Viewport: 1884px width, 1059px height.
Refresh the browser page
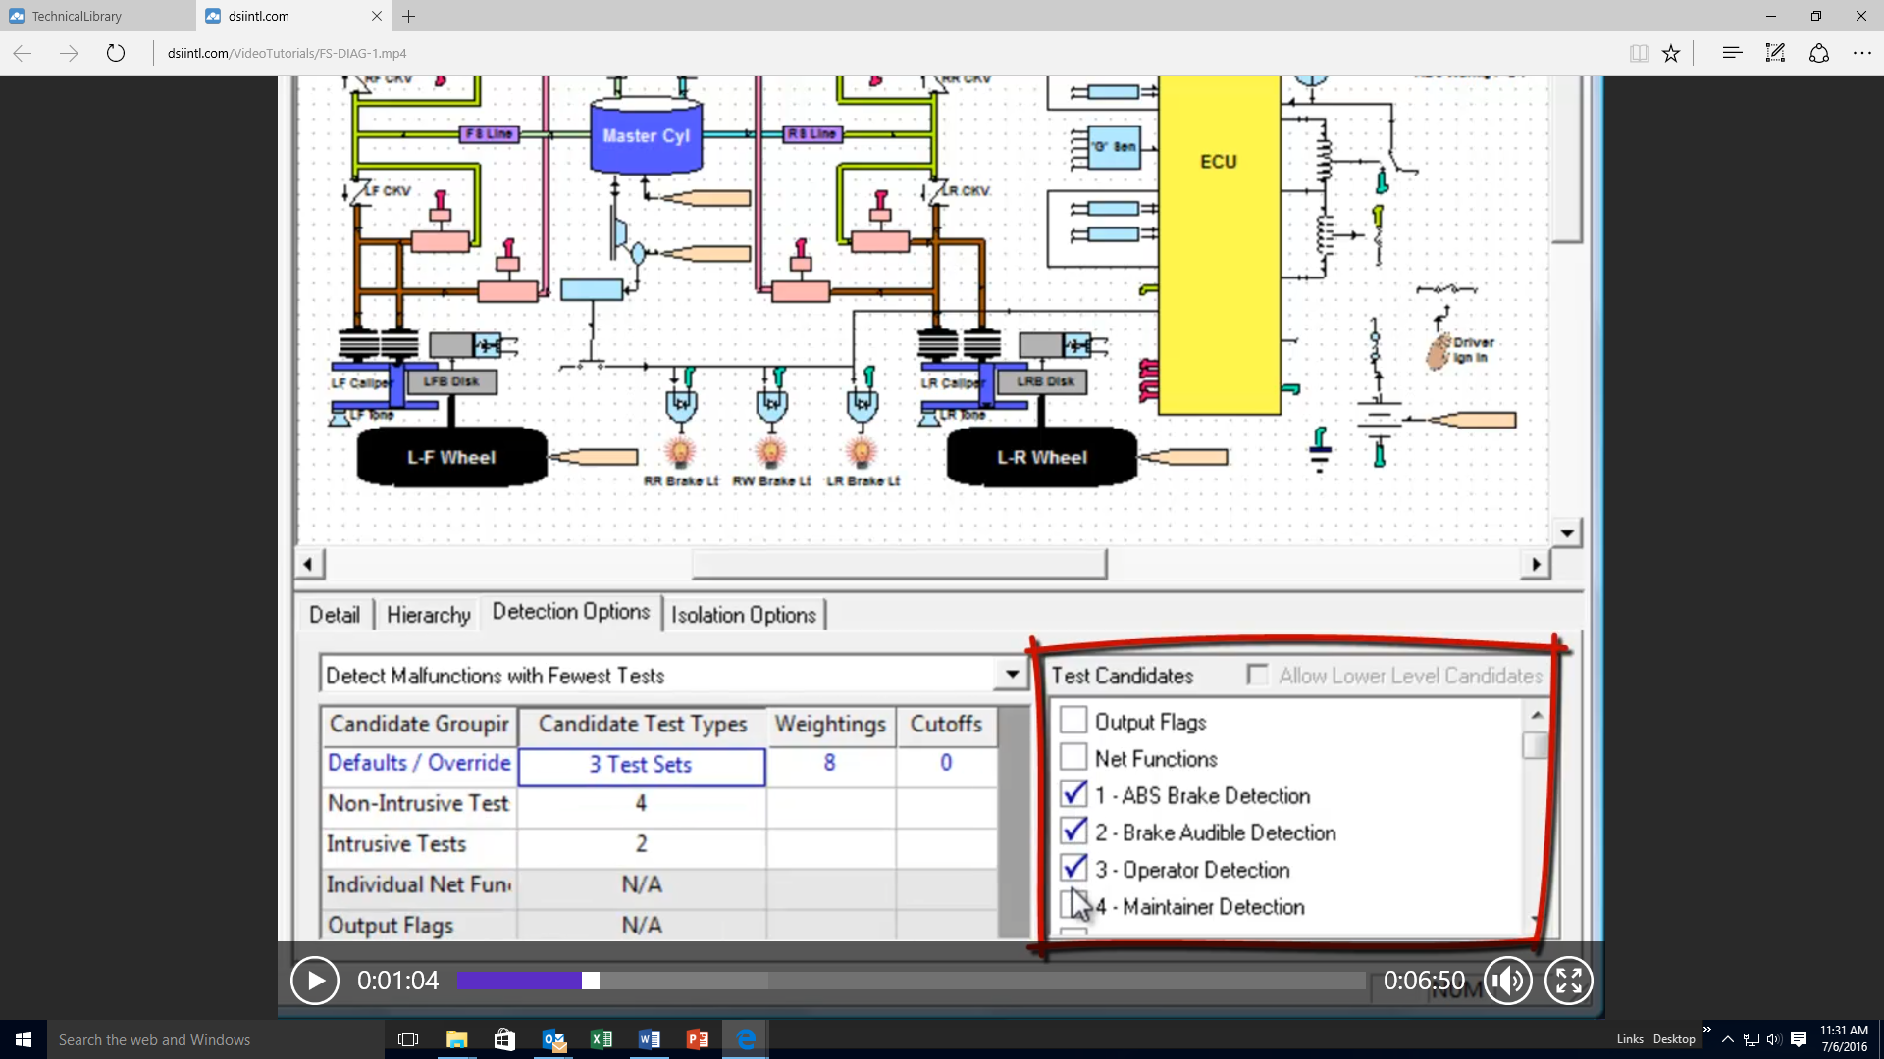pyautogui.click(x=116, y=53)
